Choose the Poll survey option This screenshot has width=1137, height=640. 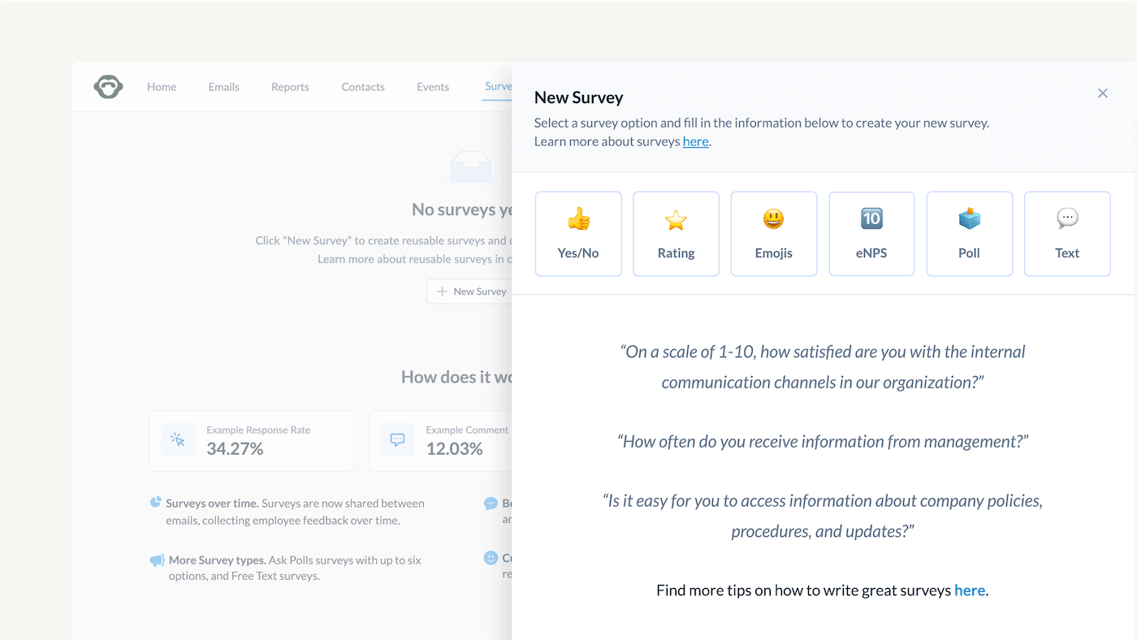point(970,234)
